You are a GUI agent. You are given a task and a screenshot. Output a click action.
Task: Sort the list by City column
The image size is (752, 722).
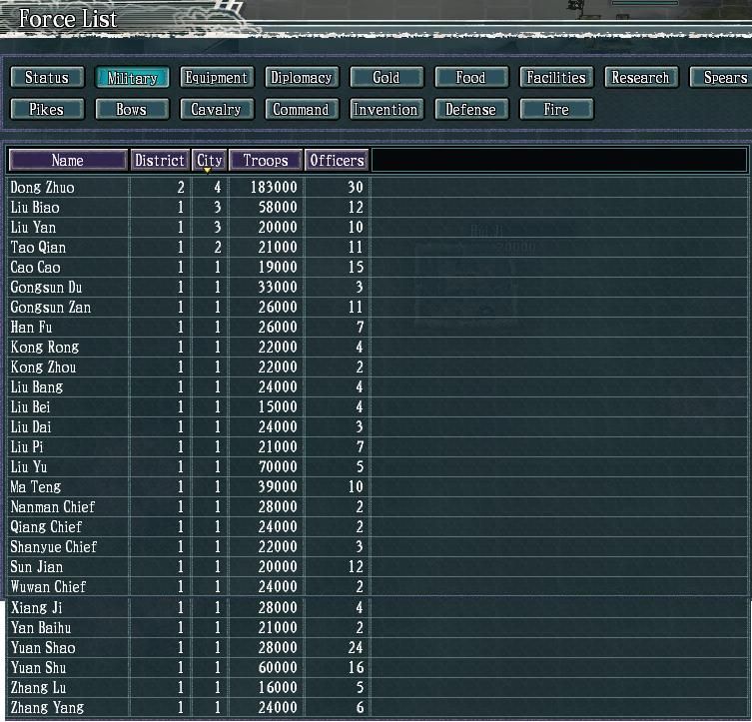(209, 160)
